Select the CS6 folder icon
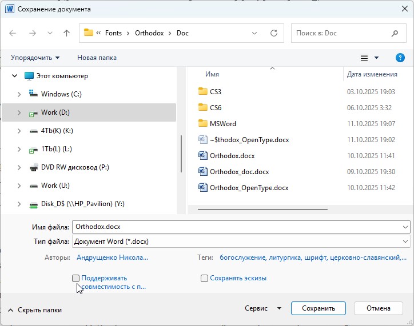 click(x=202, y=107)
